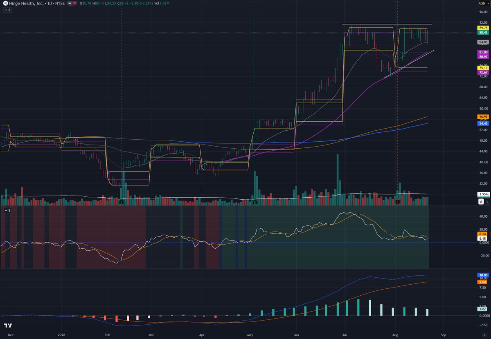Click the green 88.42 last price label
The height and width of the screenshot is (339, 491).
(x=483, y=32)
